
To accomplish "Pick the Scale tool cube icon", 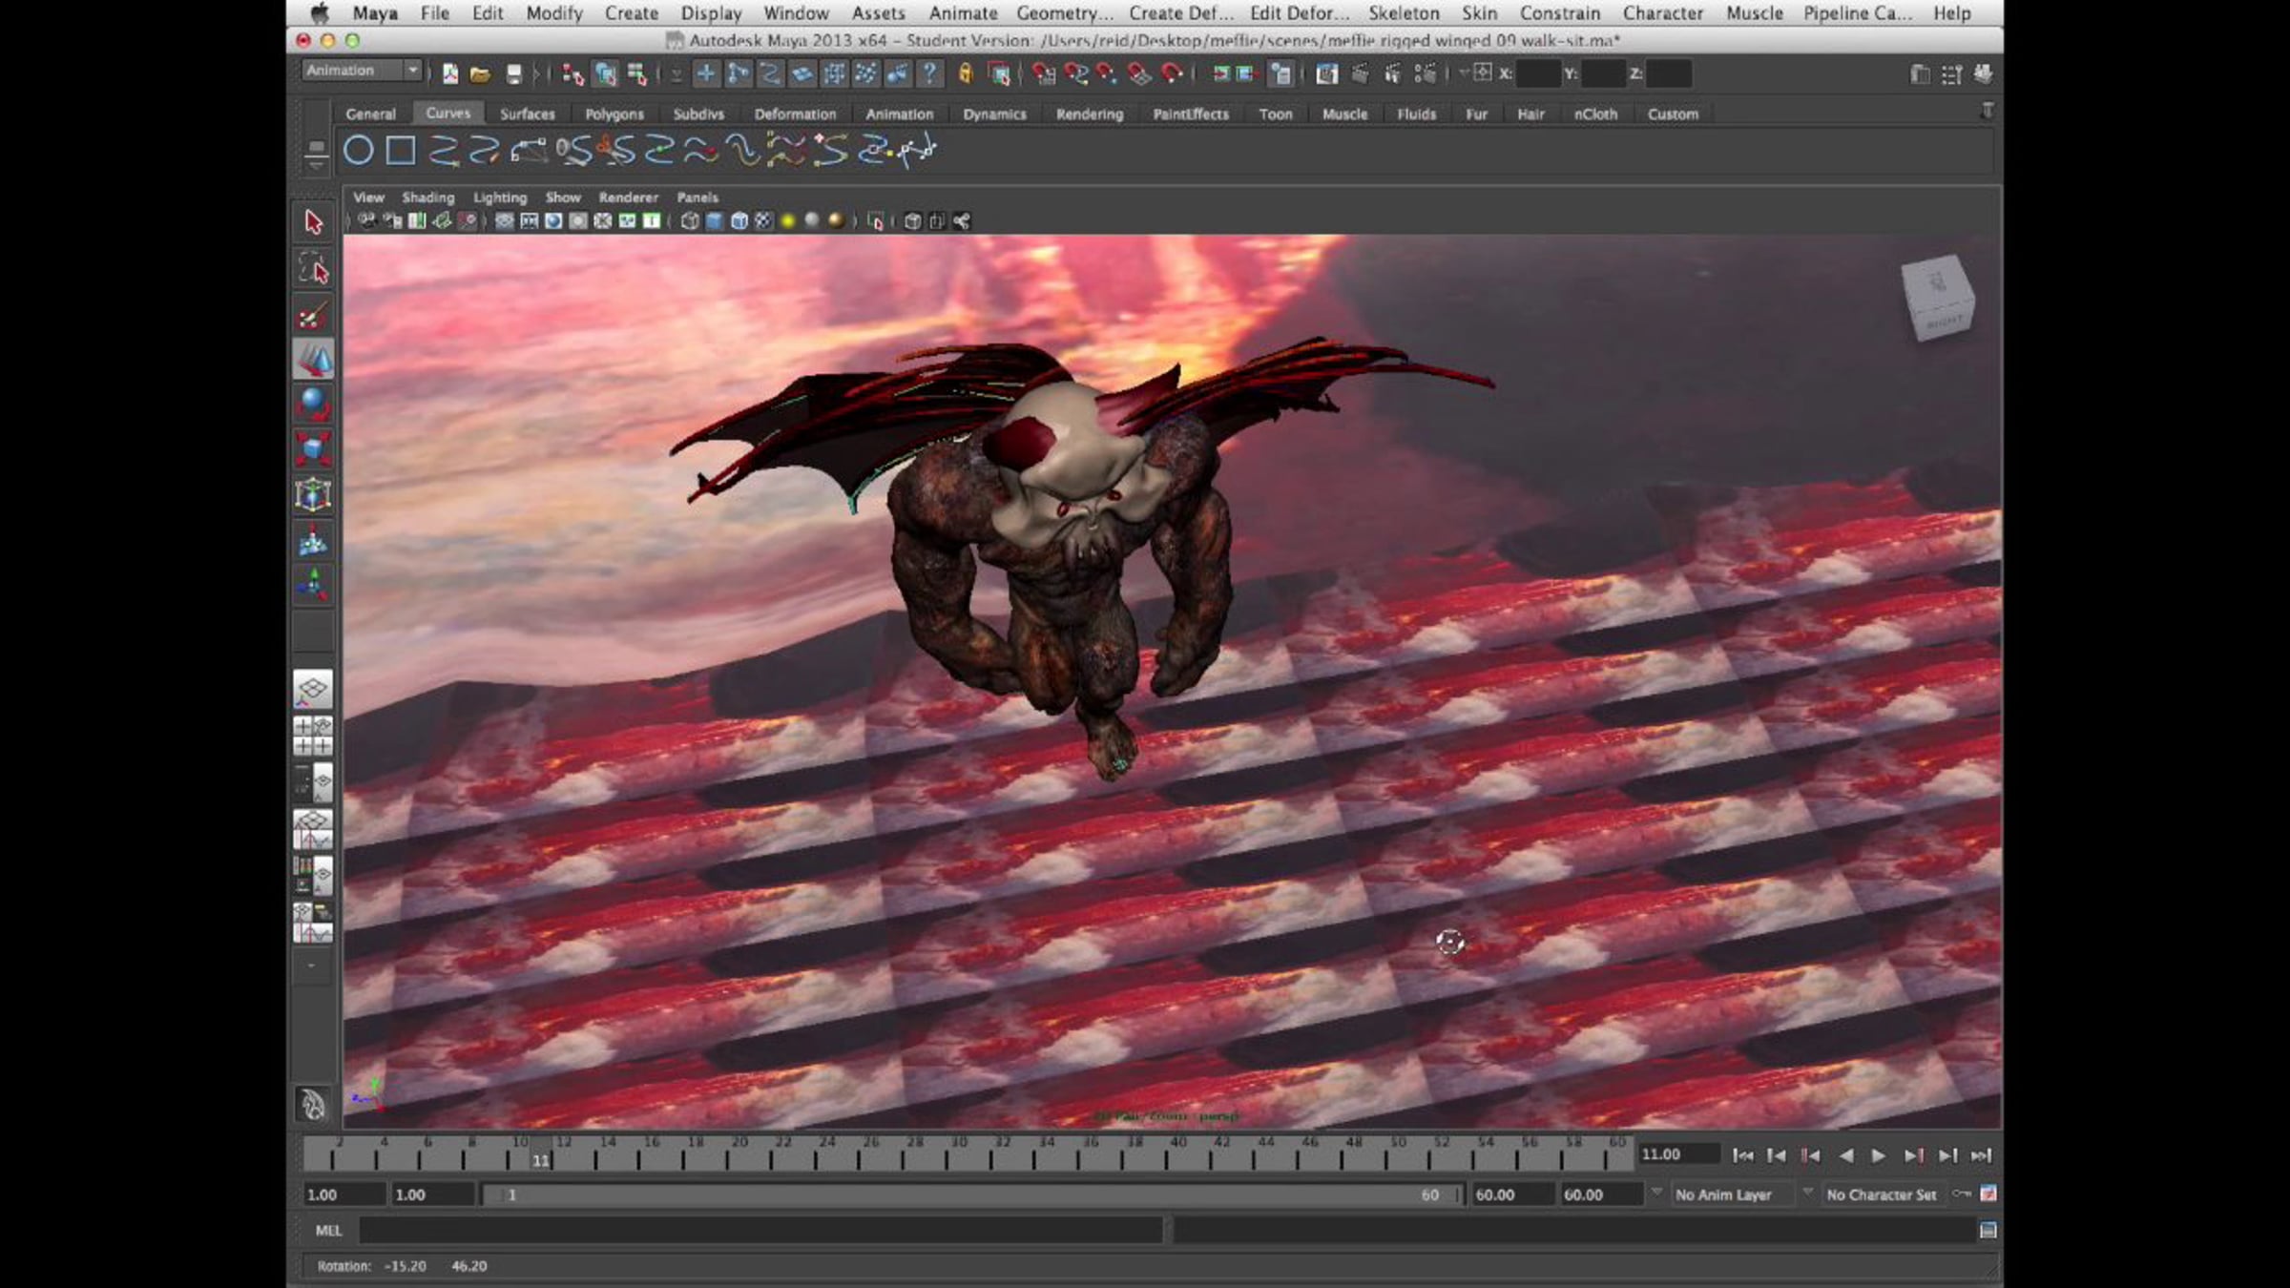I will [313, 448].
